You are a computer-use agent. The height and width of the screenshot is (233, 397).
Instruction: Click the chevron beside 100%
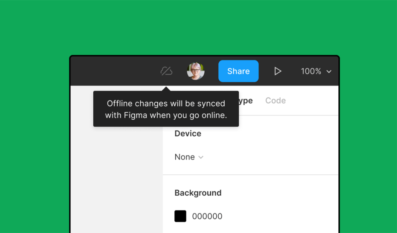pos(329,72)
